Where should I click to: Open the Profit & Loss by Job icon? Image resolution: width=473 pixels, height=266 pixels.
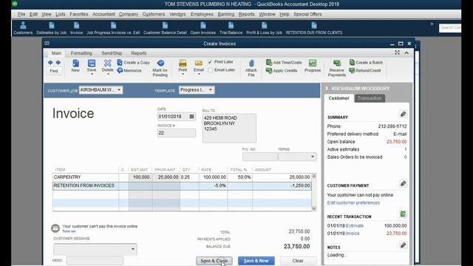tap(264, 28)
